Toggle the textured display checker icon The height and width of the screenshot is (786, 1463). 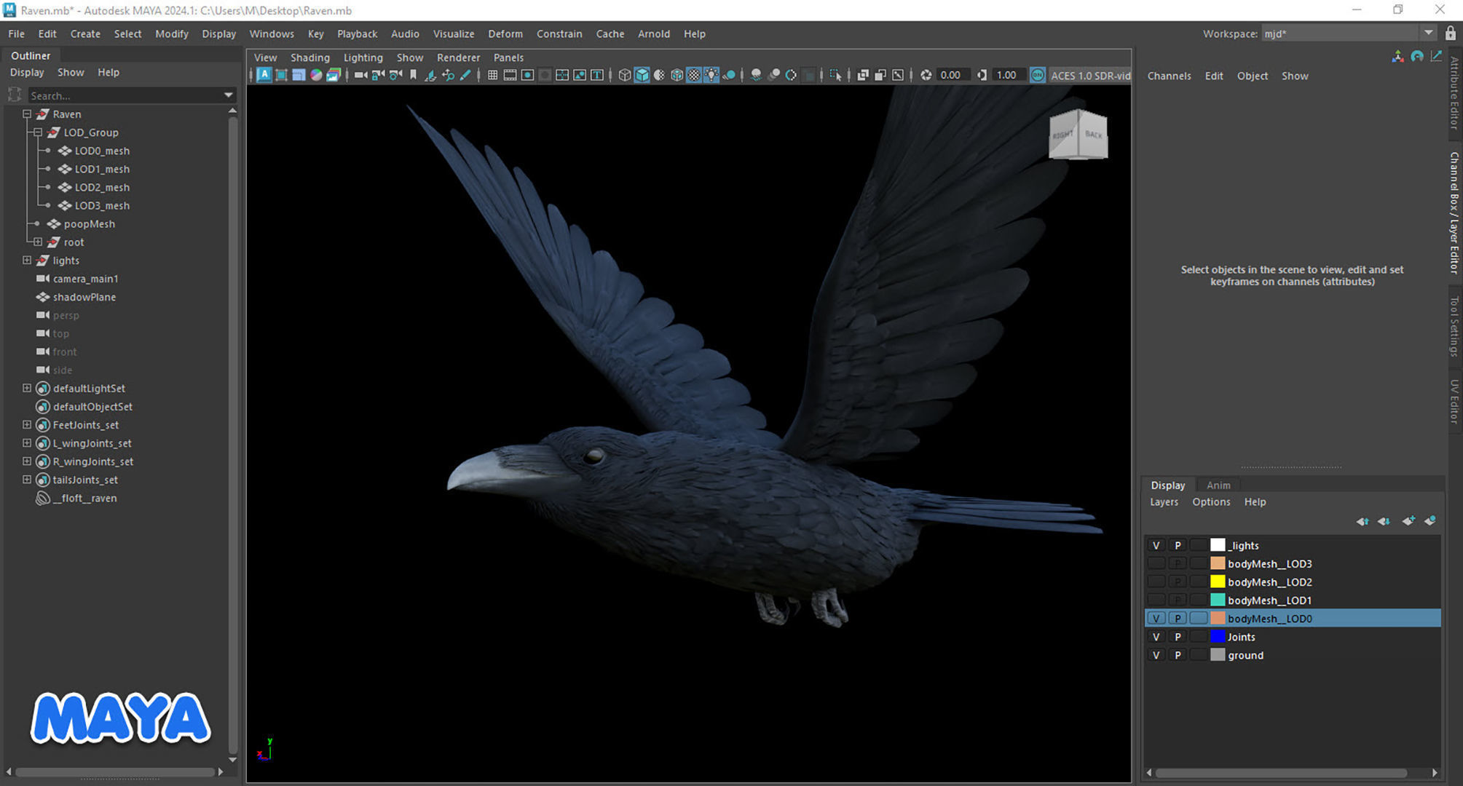(x=694, y=75)
